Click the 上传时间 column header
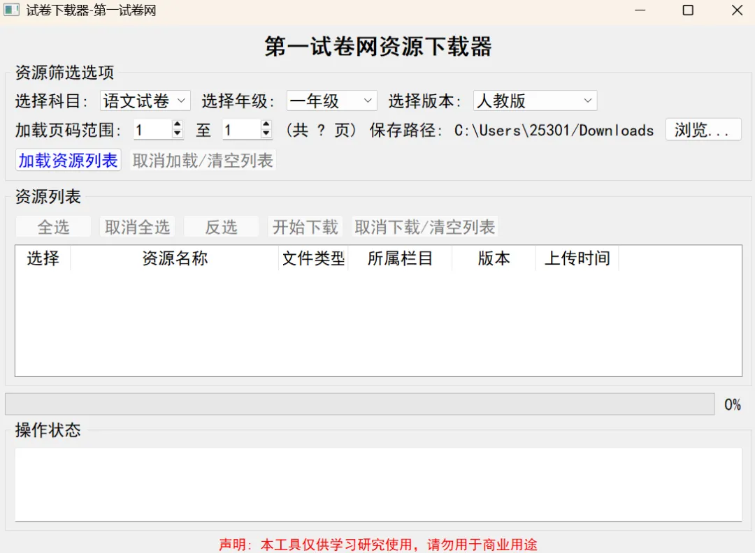755x553 pixels. [x=577, y=258]
